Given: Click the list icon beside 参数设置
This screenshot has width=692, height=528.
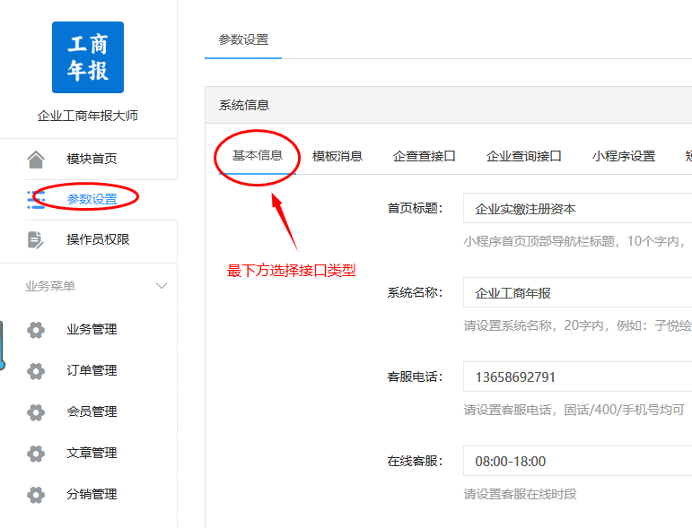Looking at the screenshot, I should [36, 200].
